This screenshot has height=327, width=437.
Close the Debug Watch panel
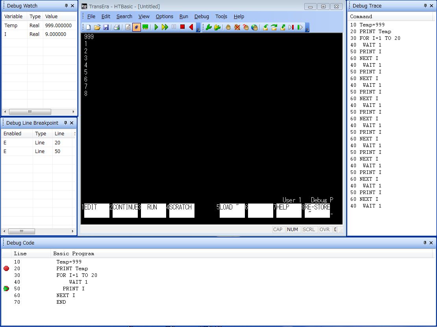[x=72, y=6]
